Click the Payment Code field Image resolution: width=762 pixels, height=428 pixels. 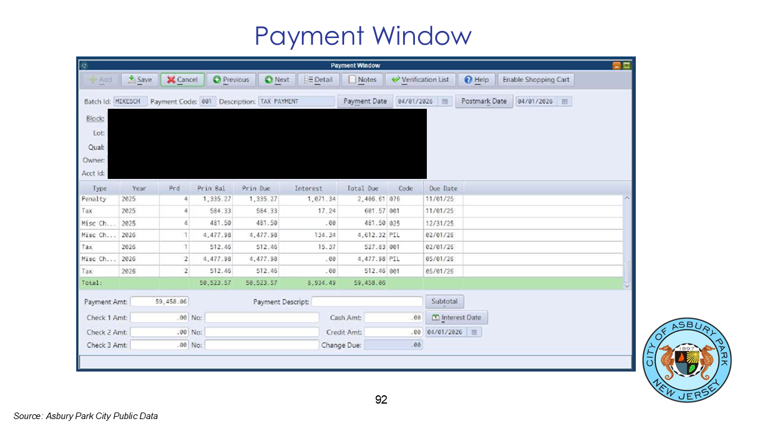(208, 102)
